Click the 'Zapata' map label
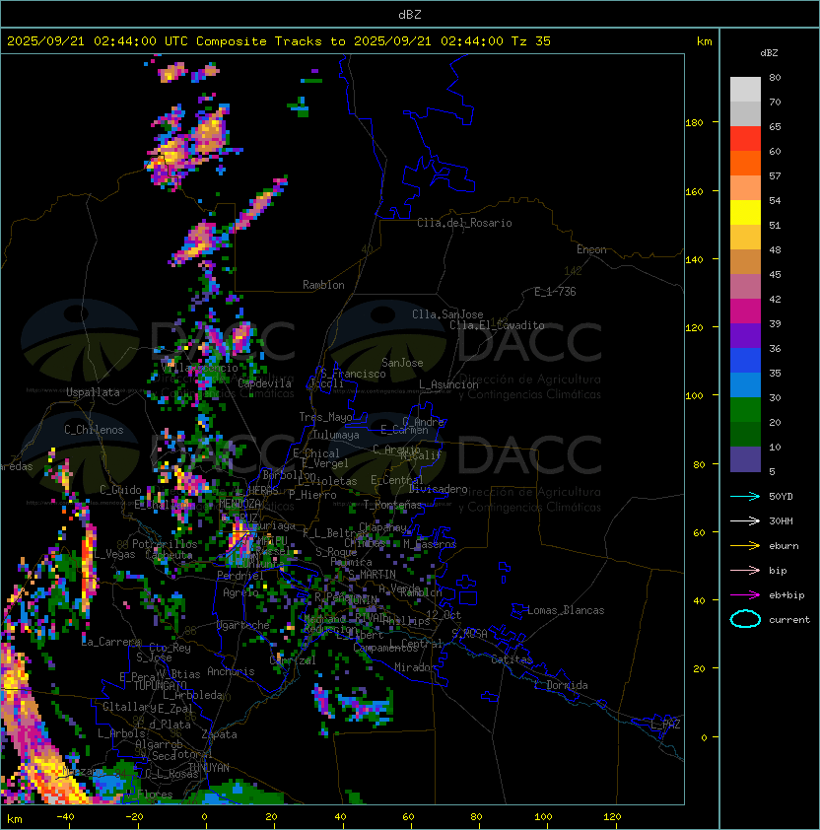 (219, 734)
